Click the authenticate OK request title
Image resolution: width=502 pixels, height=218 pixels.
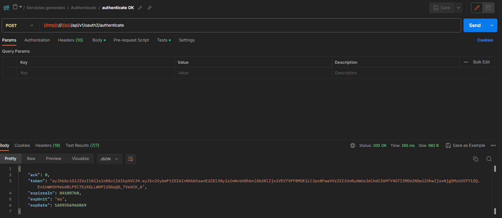point(118,8)
